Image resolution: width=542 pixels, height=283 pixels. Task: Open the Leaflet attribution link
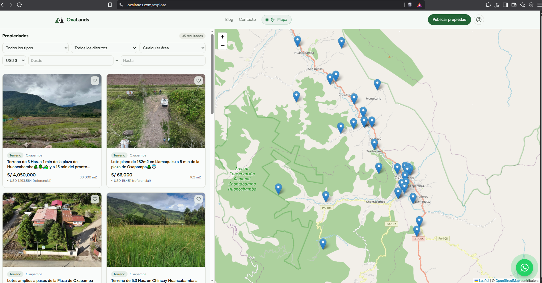tap(484, 281)
